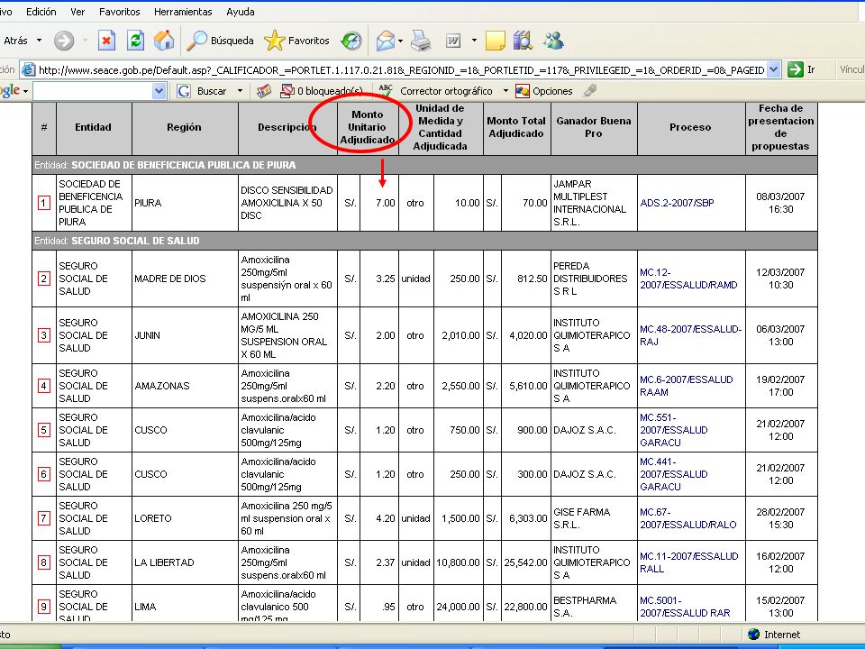The height and width of the screenshot is (649, 865).
Task: Click the address bar URL field
Action: [401, 70]
